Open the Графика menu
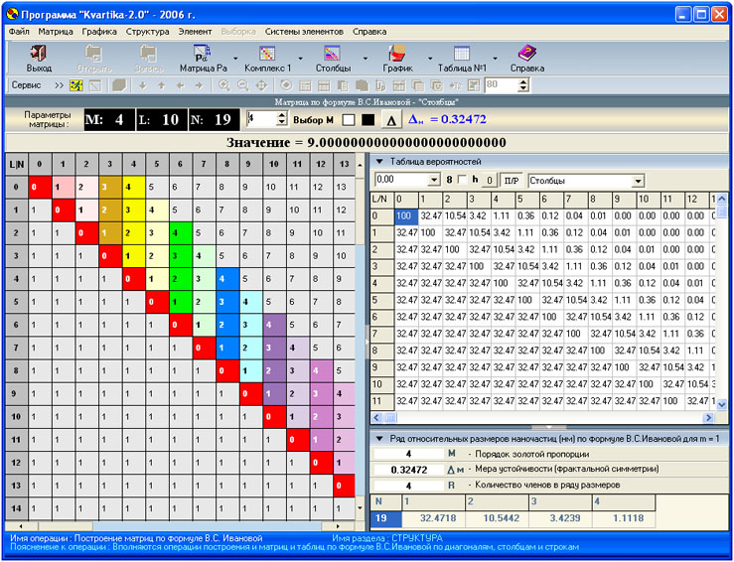This screenshot has width=734, height=562. (x=99, y=32)
